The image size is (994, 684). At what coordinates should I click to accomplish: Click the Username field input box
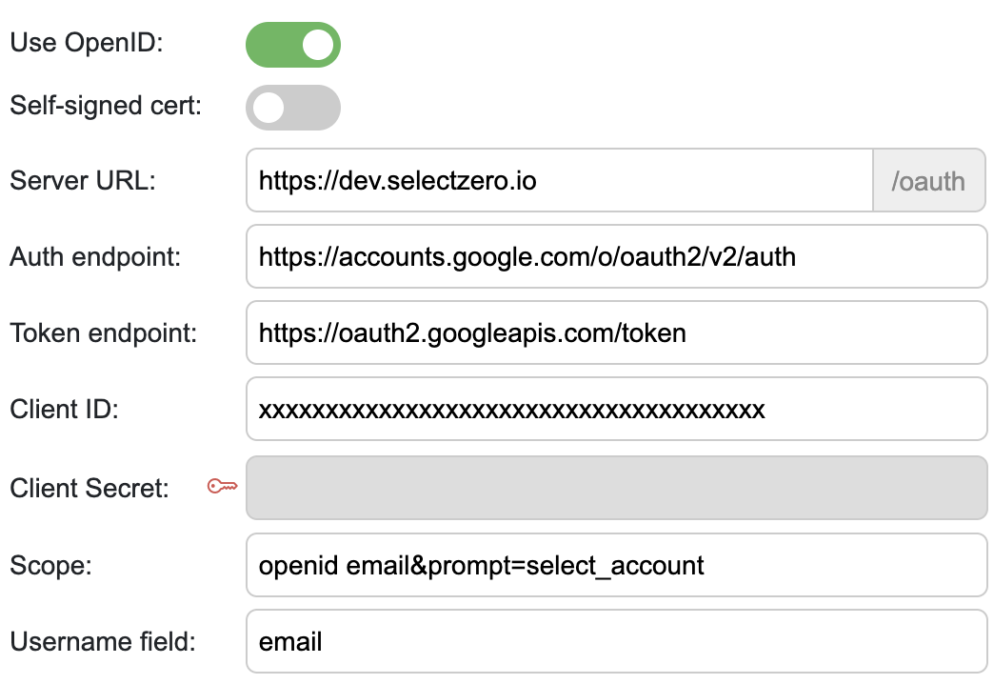point(616,641)
